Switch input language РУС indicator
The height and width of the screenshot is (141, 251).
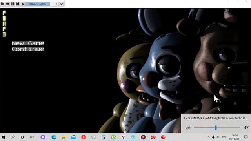click(224, 137)
